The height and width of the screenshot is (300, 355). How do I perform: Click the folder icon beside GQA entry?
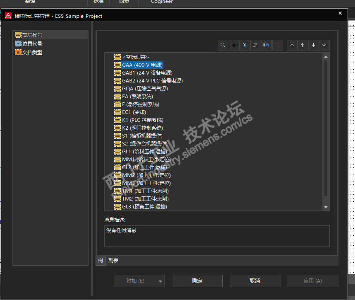pyautogui.click(x=118, y=89)
